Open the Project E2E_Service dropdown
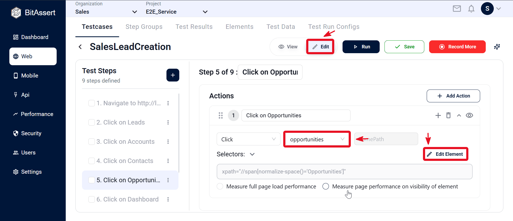This screenshot has width=513, height=221. point(177,12)
